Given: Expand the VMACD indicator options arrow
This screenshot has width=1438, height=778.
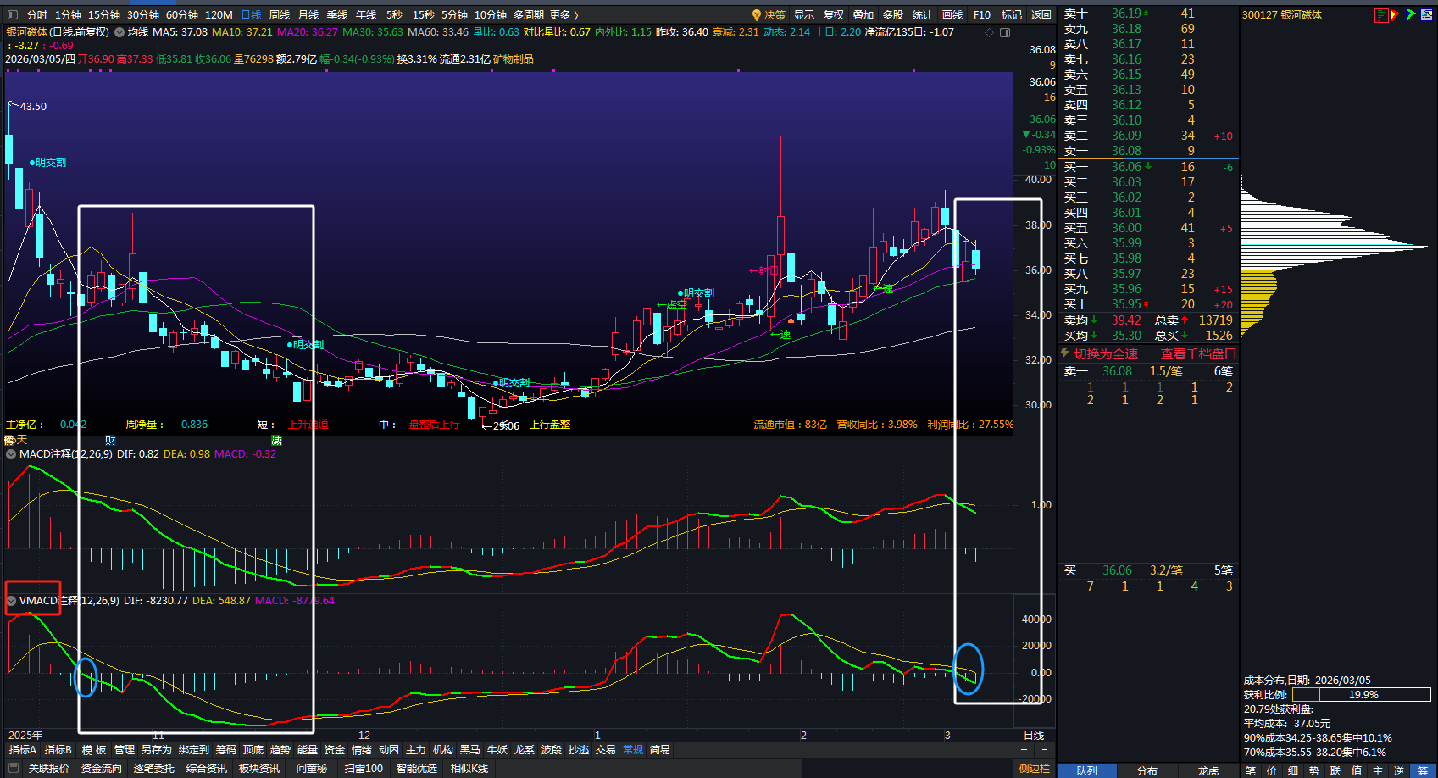Looking at the screenshot, I should 11,601.
